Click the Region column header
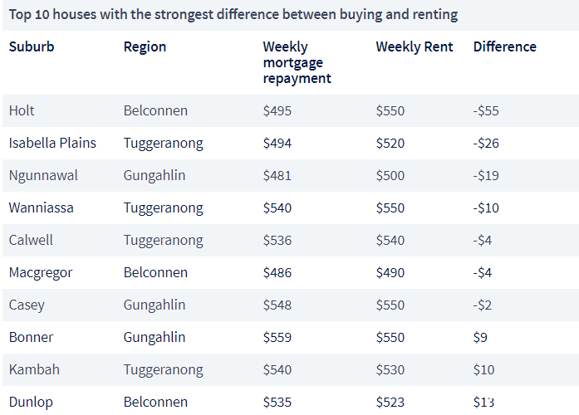The width and height of the screenshot is (579, 415). (x=145, y=46)
